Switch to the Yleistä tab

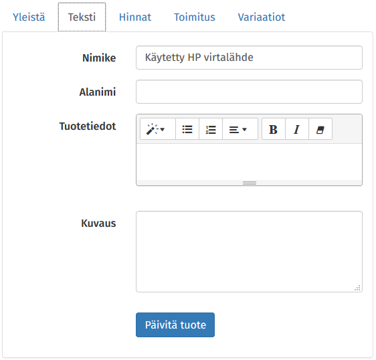[29, 17]
